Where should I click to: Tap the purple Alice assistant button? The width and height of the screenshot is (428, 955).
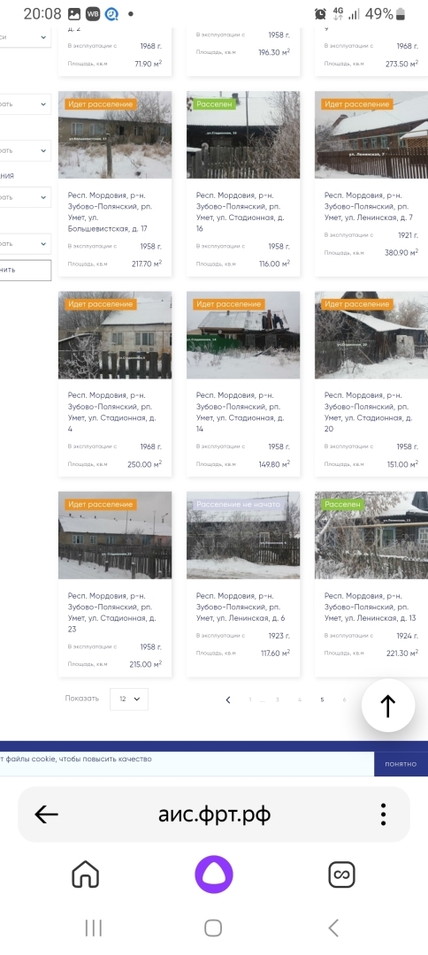click(214, 875)
